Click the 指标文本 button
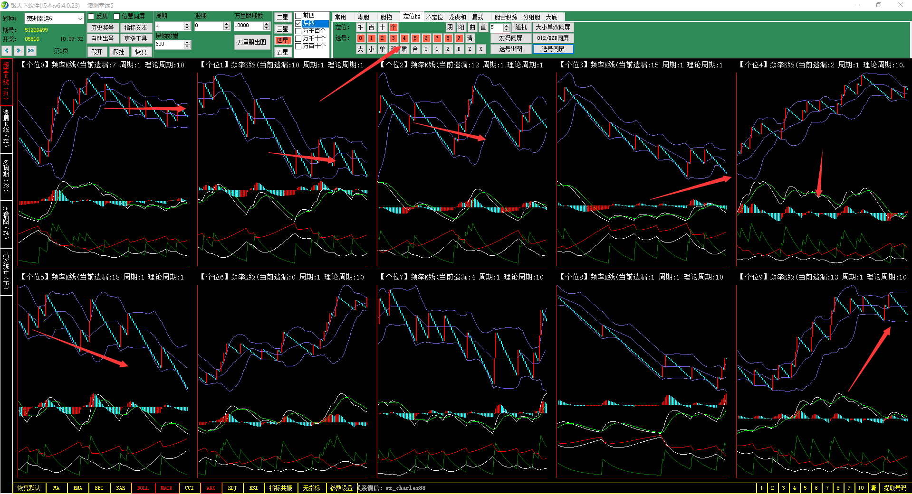 135,28
